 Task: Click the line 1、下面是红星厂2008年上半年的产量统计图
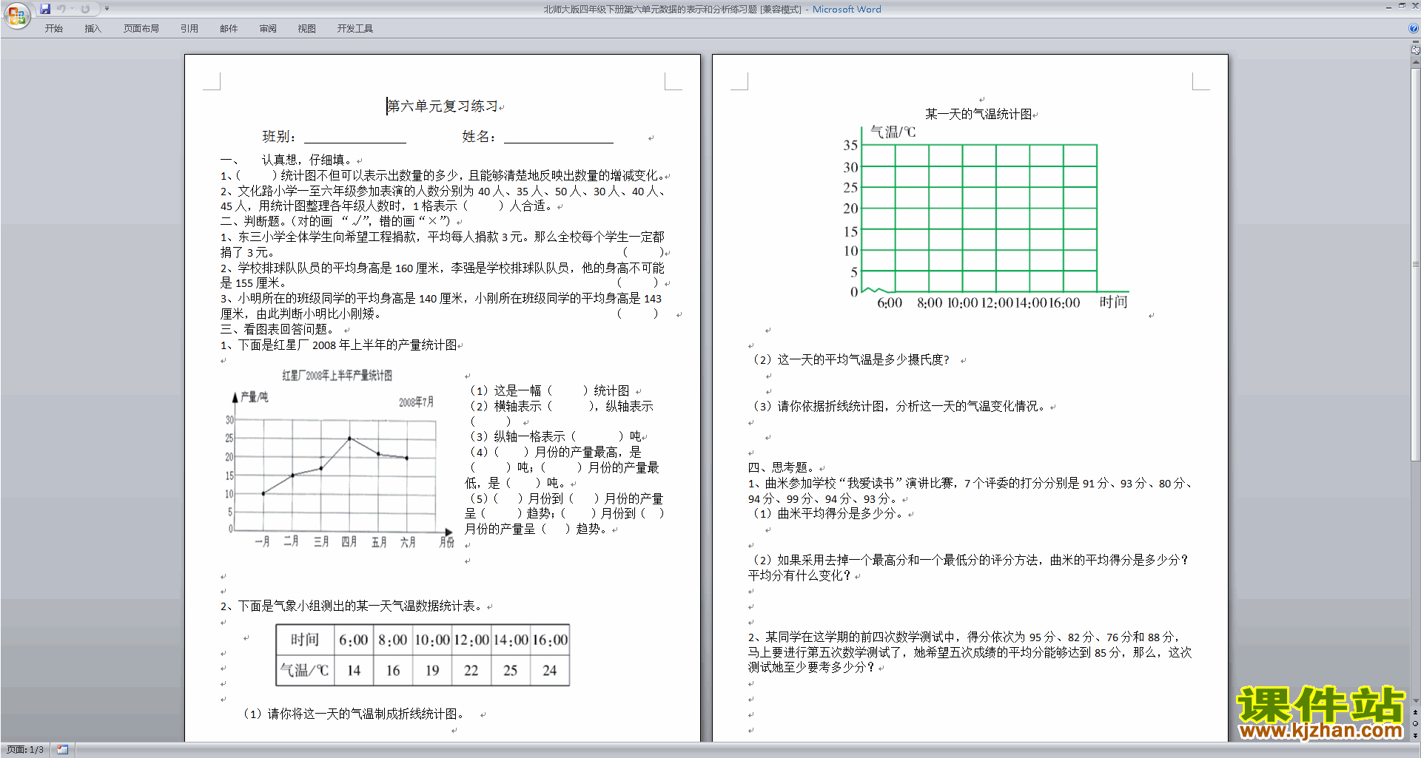(338, 345)
